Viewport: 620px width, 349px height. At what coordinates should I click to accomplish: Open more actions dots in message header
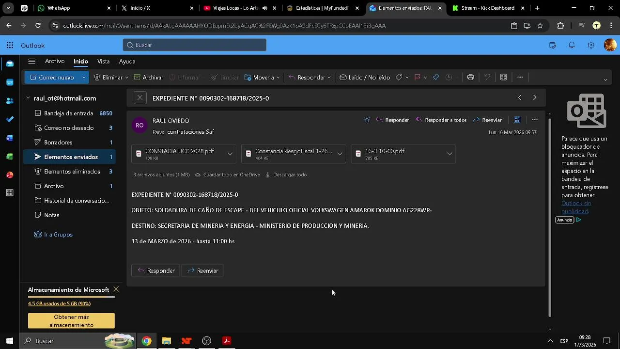(x=535, y=120)
